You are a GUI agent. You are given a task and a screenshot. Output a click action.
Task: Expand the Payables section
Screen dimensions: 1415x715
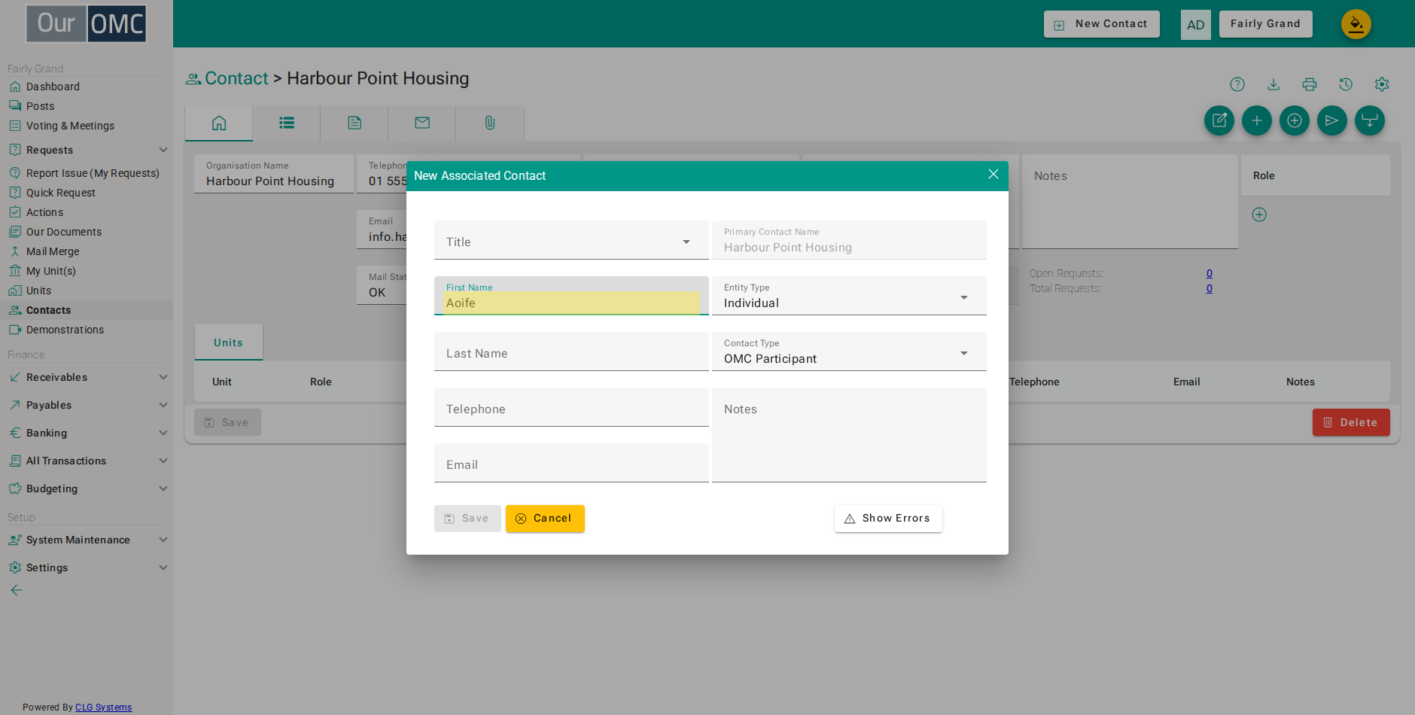[x=87, y=405]
